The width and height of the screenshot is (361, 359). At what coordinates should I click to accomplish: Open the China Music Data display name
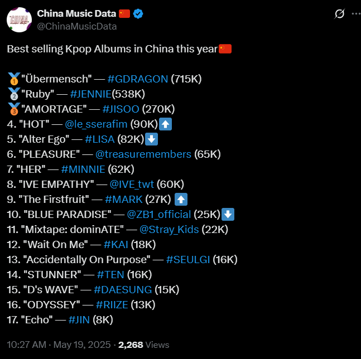coord(76,13)
